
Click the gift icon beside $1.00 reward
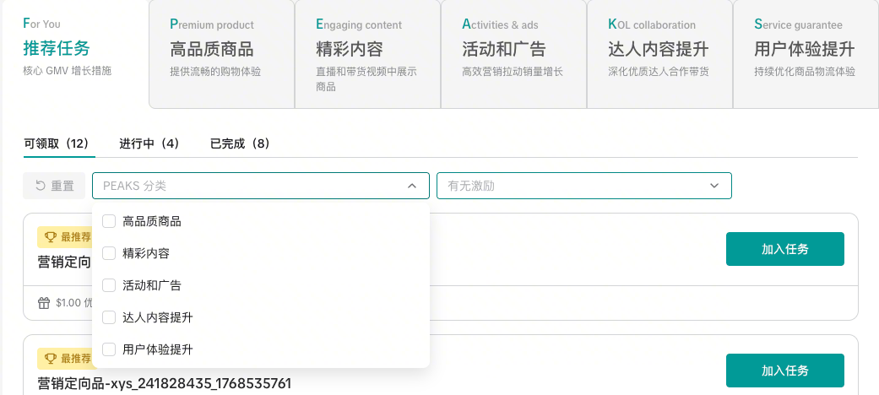(x=44, y=303)
